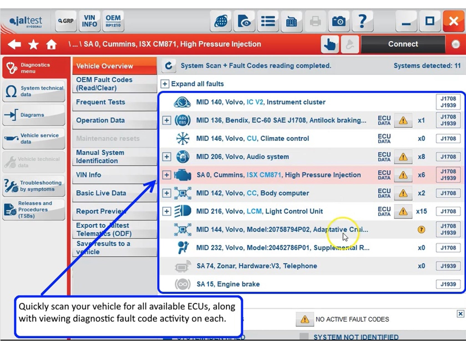Open the VIN Info menu entry
This screenshot has height=349, width=466.
[x=115, y=175]
